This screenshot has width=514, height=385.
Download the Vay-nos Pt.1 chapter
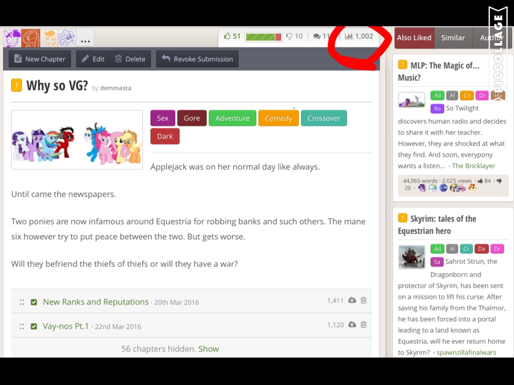click(352, 325)
